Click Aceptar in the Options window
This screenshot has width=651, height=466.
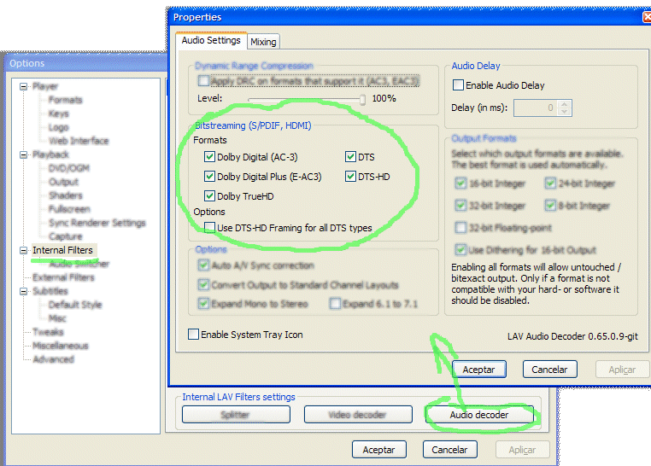tap(379, 450)
